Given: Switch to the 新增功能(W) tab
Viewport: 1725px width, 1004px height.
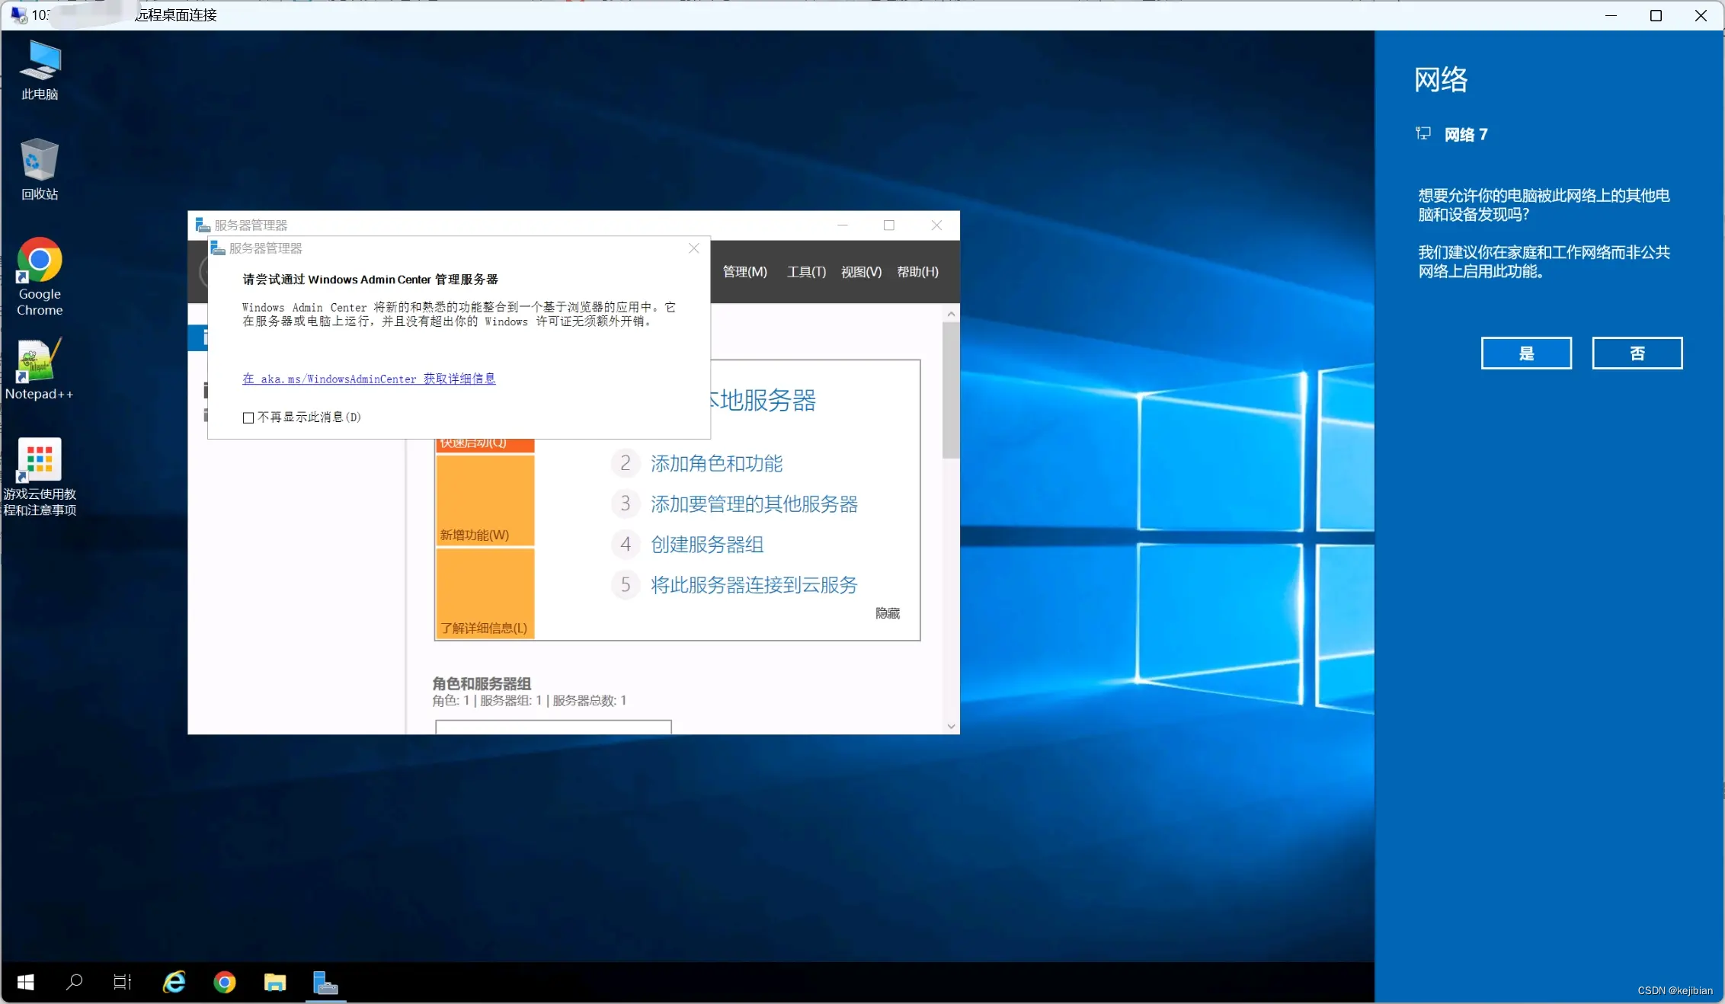Looking at the screenshot, I should point(476,535).
